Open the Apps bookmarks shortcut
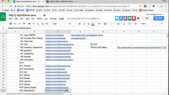Screen dimensions: 169x95 pyautogui.click(x=5, y=10)
